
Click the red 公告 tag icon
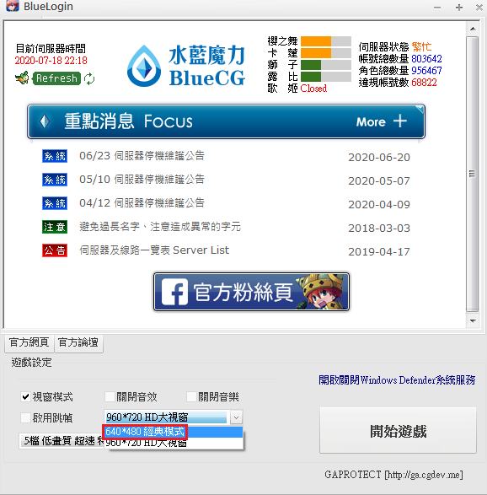pyautogui.click(x=55, y=250)
